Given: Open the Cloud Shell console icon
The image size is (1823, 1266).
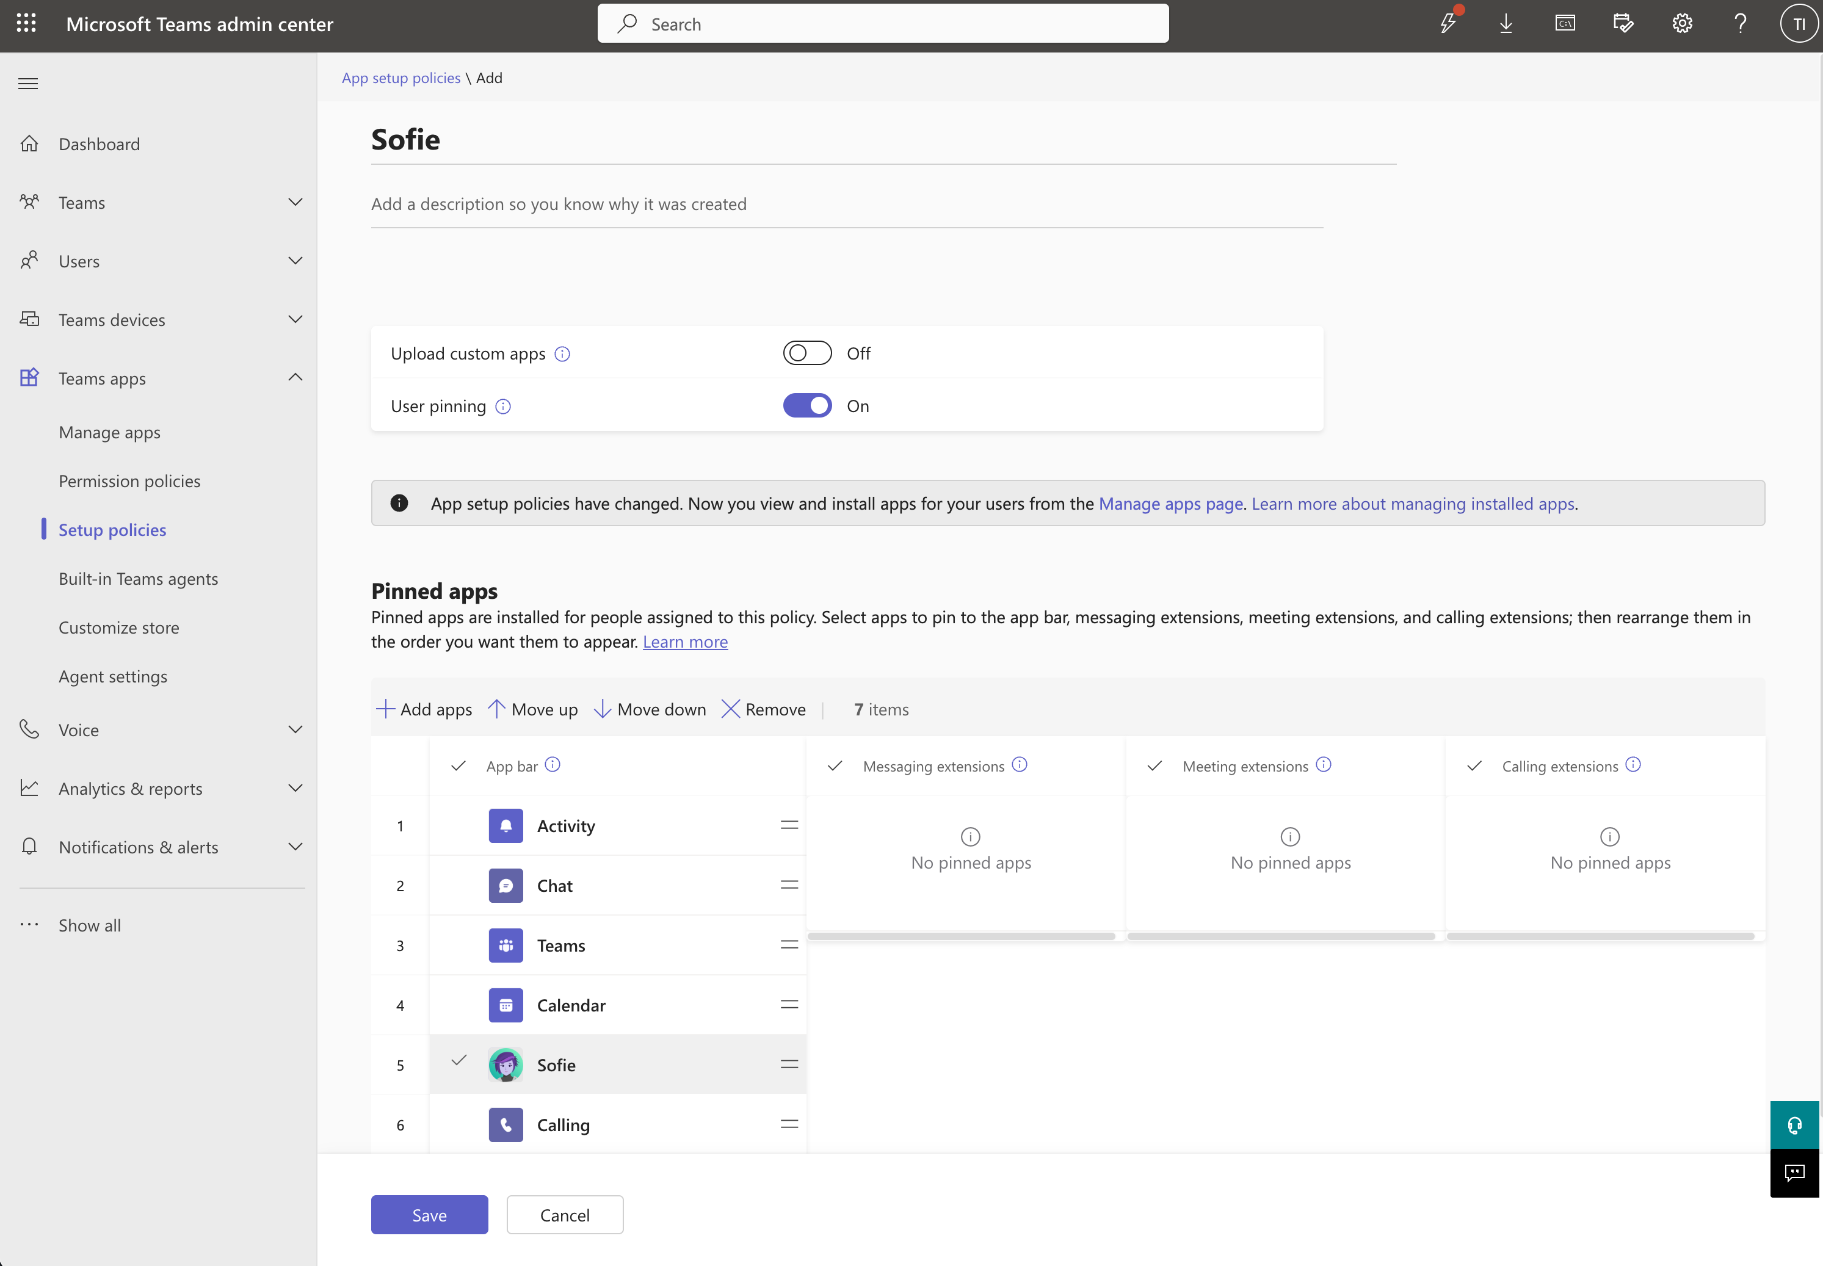Looking at the screenshot, I should tap(1564, 24).
